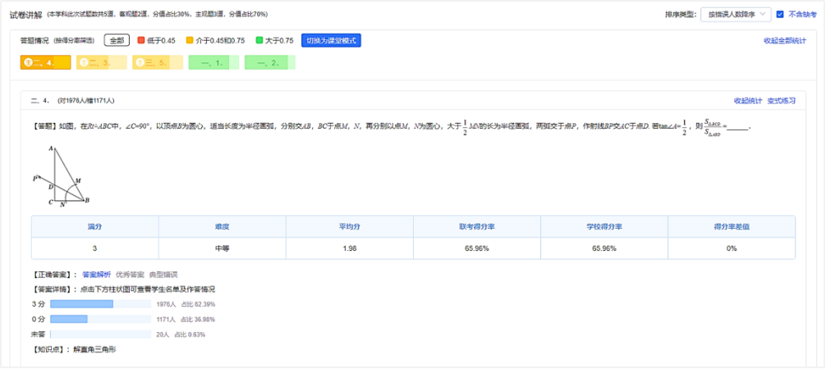Click the 主 icon on tab 三、5.
Viewport: 826px width, 369px height.
[140, 62]
